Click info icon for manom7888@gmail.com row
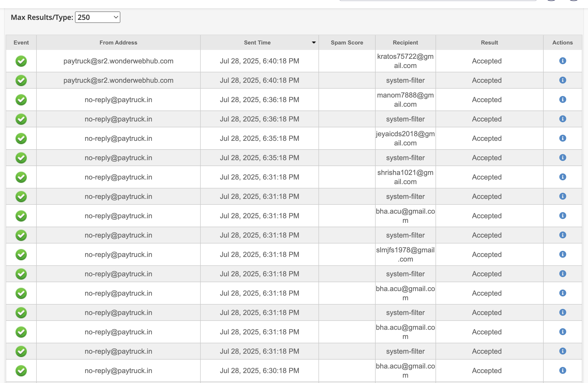This screenshot has width=588, height=383. pyautogui.click(x=563, y=100)
